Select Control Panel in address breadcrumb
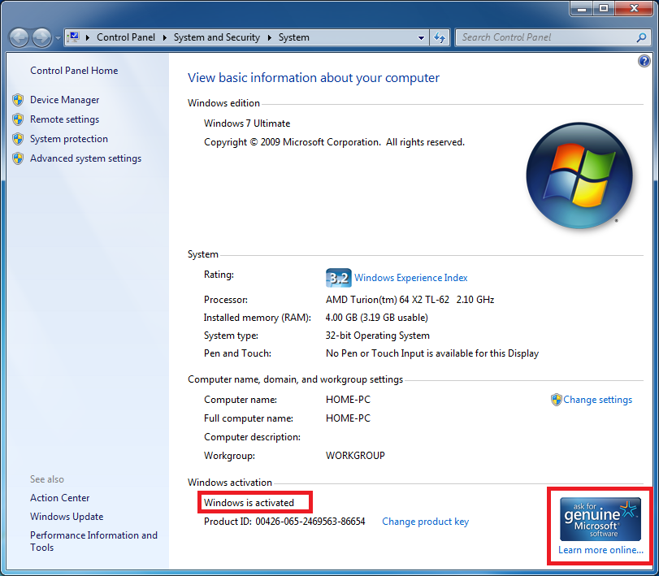 125,37
